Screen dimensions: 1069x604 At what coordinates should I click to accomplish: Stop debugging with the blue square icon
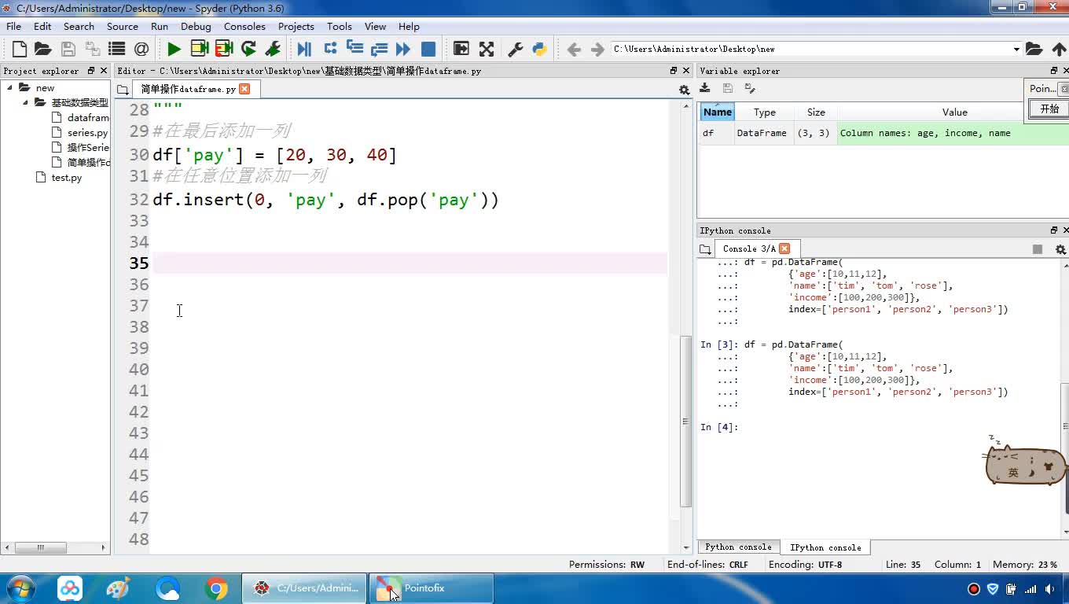coord(428,49)
